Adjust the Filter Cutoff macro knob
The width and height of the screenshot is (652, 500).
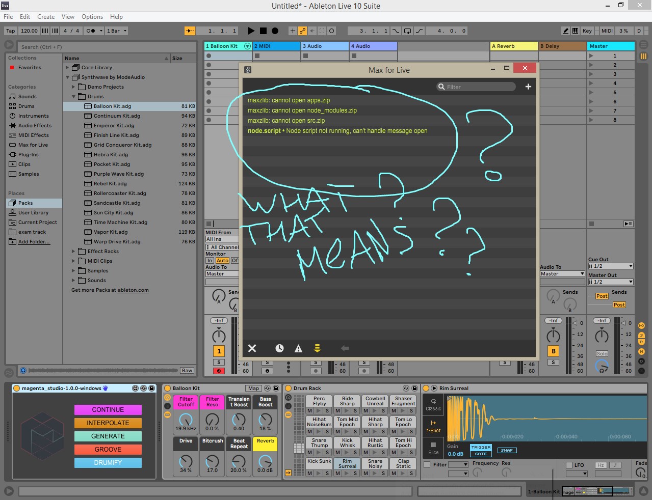pos(186,420)
